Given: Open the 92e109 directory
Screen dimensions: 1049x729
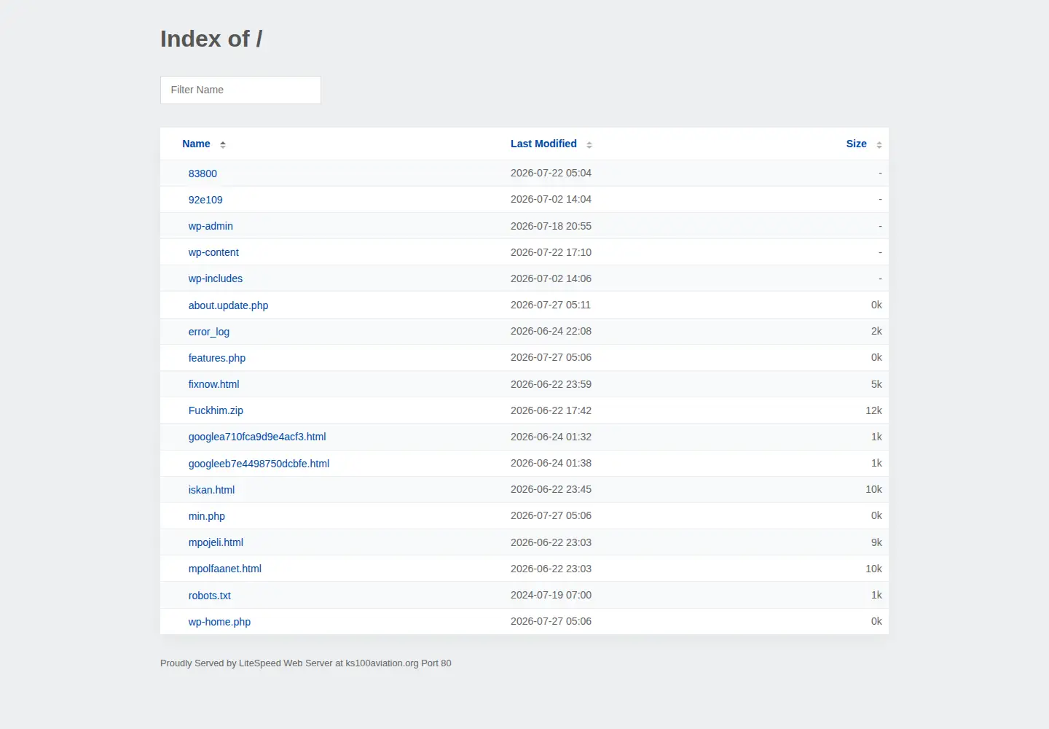Looking at the screenshot, I should (x=205, y=200).
